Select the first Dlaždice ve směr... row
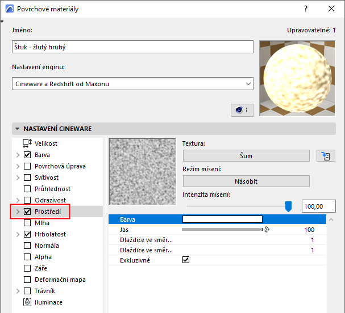Viewport: 345px width, 313px height. 217,240
